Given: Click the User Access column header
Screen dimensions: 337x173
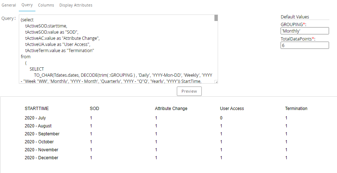Looking at the screenshot, I should tap(232, 109).
